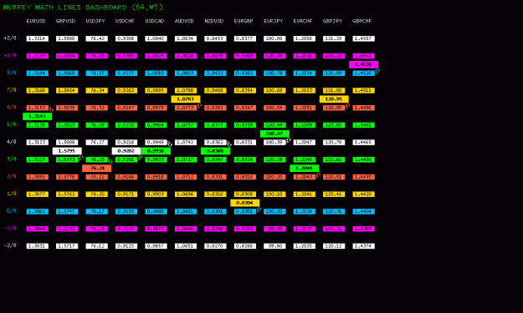Click the USDJPY 4/8 cell 76.27
The width and height of the screenshot is (523, 313).
tap(97, 143)
